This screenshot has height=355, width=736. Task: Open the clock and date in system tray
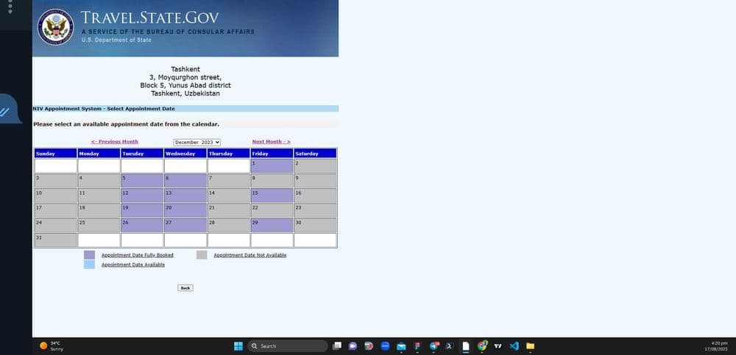pos(716,346)
